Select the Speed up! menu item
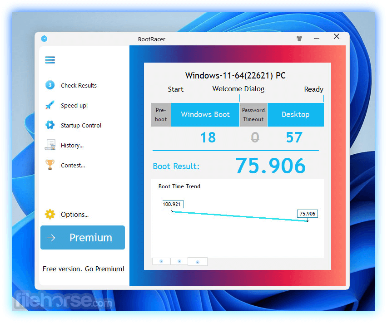 coord(74,106)
